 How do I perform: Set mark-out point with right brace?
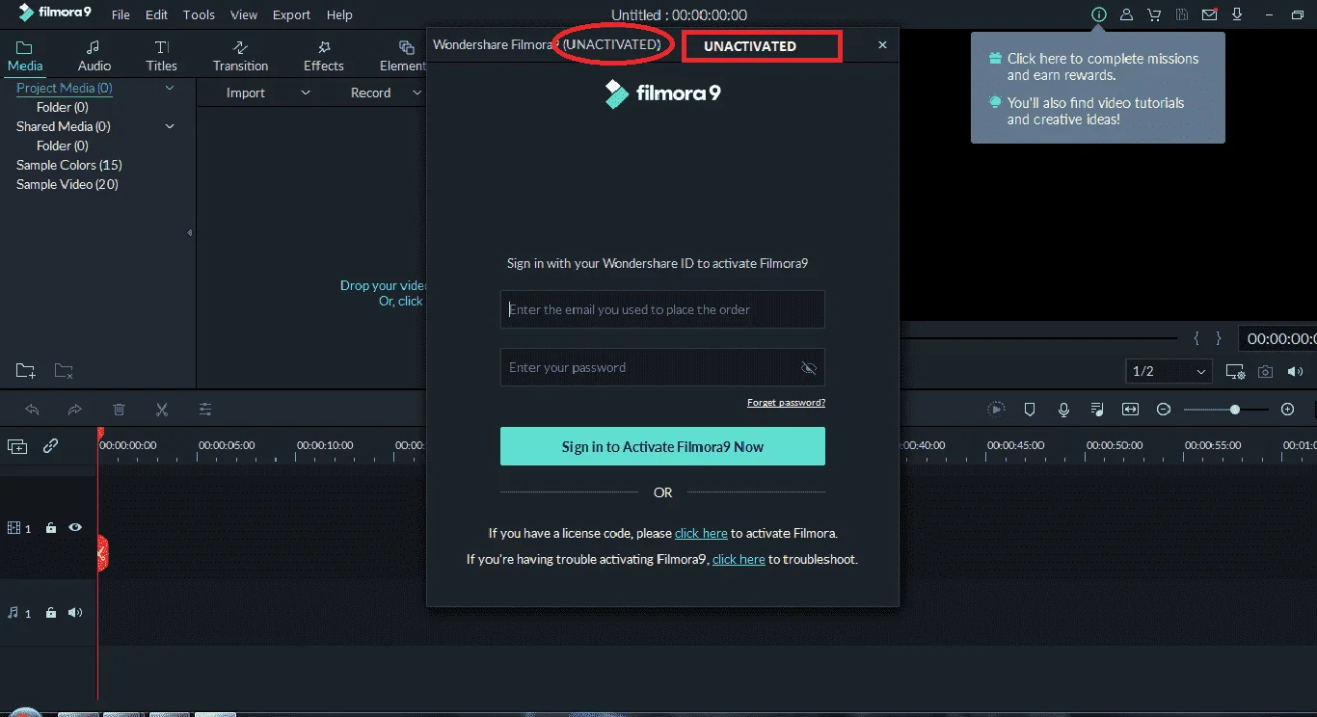[1219, 338]
